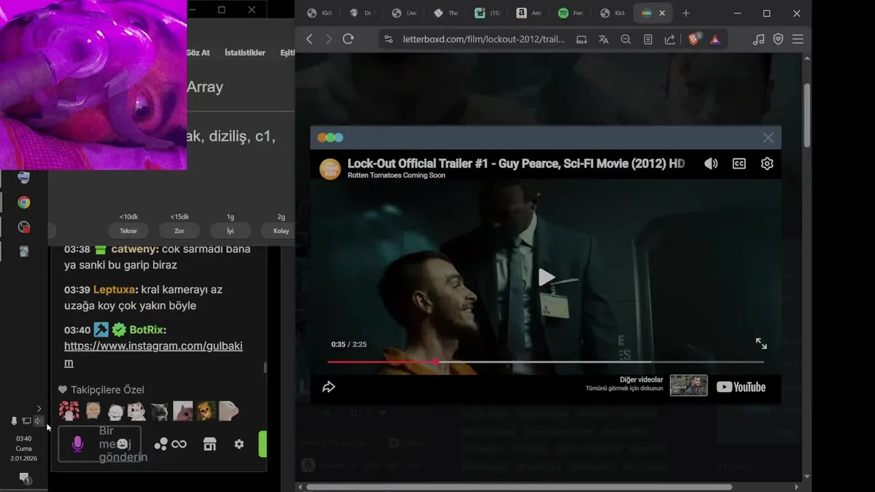Open İstatistikler in Anki window
Viewport: 875px width, 492px height.
(x=245, y=53)
